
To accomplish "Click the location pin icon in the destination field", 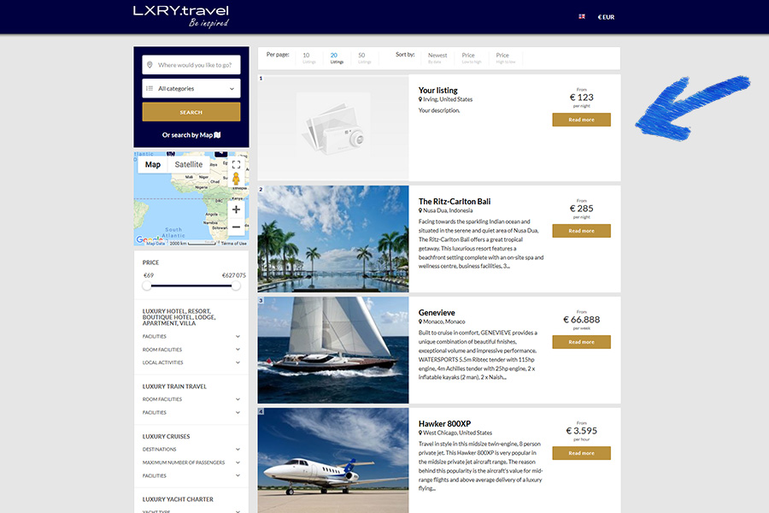I will point(150,65).
